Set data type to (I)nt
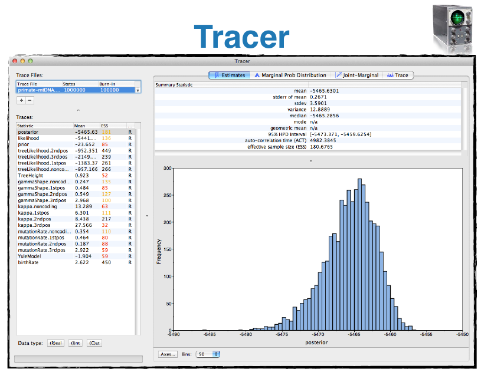The image size is (481, 372). 76,343
